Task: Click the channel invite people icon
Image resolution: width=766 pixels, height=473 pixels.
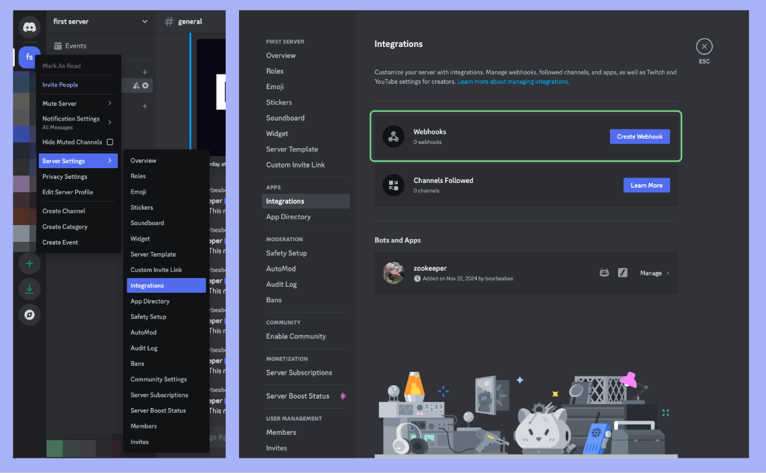Action: 137,86
